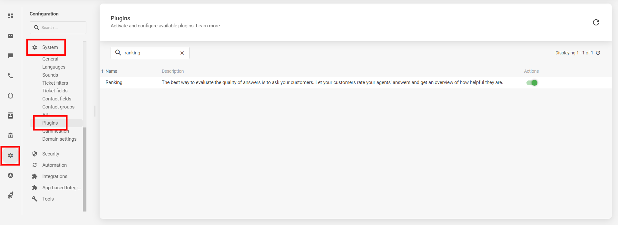Collapse the System section in Configuration
This screenshot has height=225, width=618.
tap(50, 47)
